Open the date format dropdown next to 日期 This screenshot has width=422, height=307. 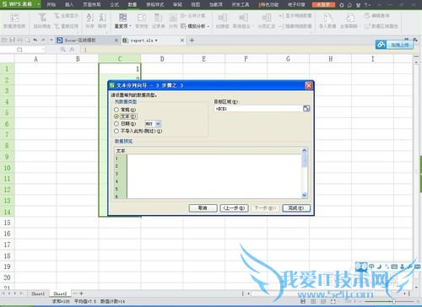coord(158,124)
